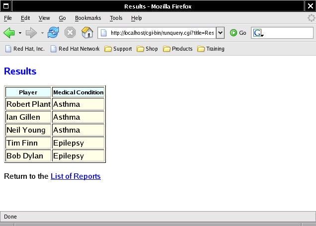Open the Training bookmarks folder
Image resolution: width=316 pixels, height=226 pixels.
(x=211, y=49)
